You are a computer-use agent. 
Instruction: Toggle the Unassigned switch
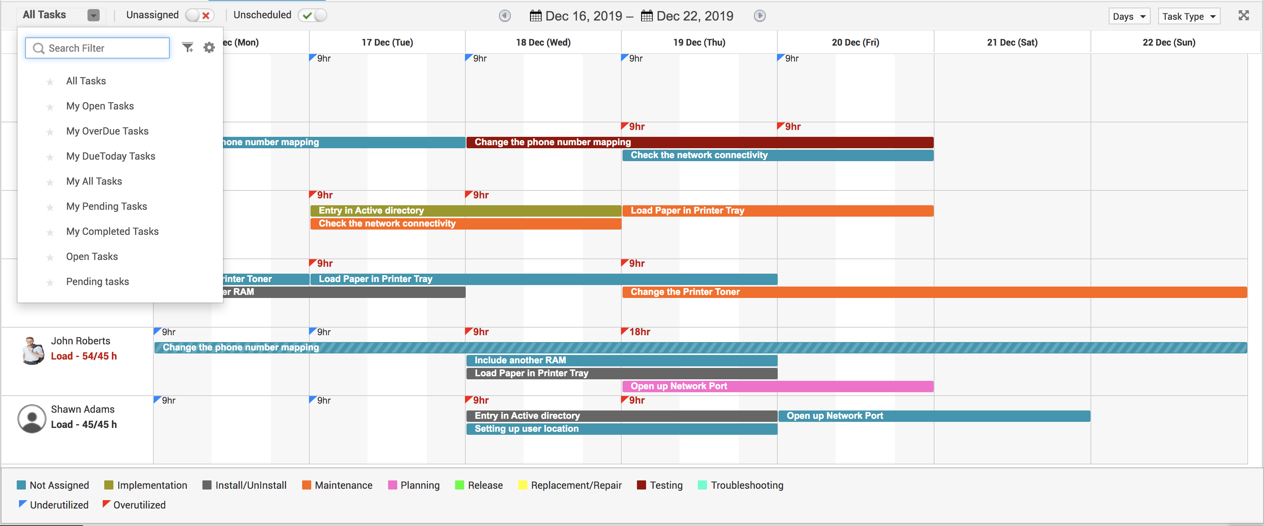tap(200, 15)
